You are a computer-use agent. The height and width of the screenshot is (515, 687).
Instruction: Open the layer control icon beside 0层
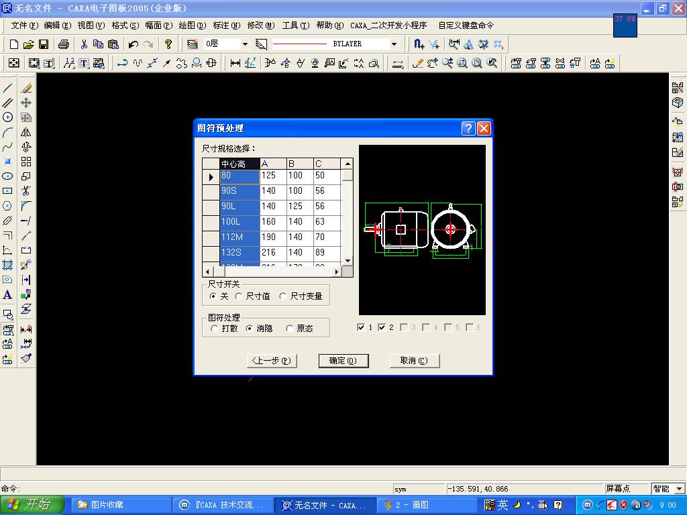193,44
